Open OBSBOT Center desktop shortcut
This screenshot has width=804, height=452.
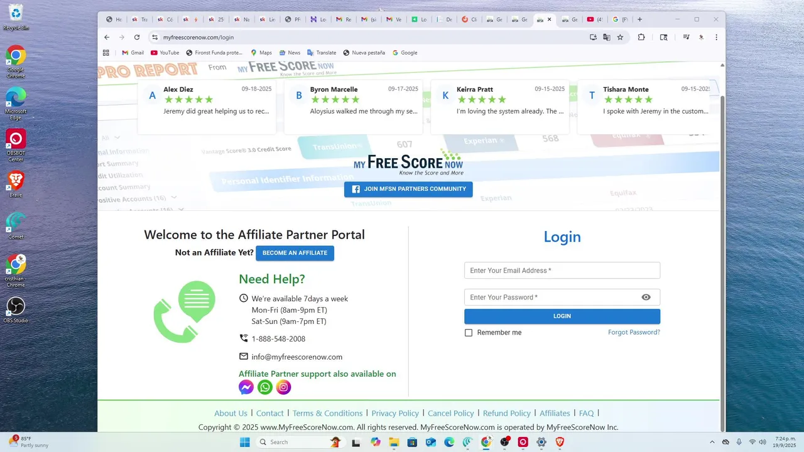point(16,145)
